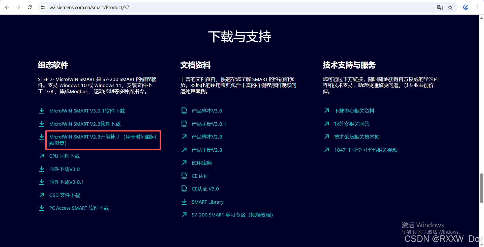
Task: Open Micro/WIN SMART V2.8升级补丁 link
Action: [x=103, y=140]
